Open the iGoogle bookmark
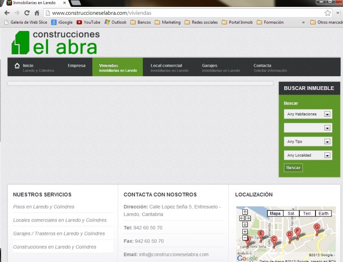This screenshot has height=262, width=343. [62, 22]
